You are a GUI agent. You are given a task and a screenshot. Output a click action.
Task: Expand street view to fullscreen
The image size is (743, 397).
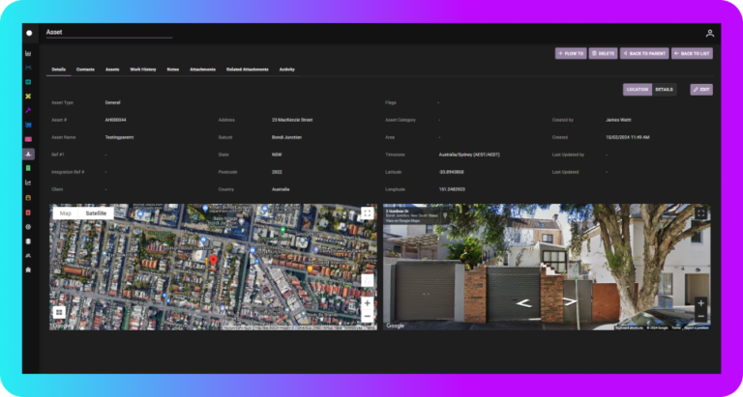click(700, 213)
